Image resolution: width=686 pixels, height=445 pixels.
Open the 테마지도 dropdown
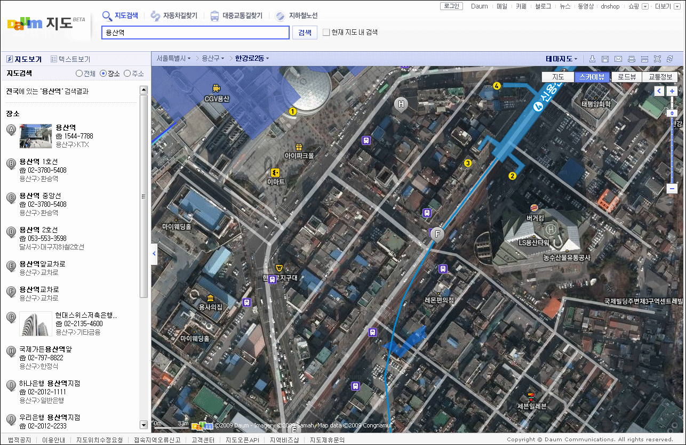pos(562,59)
